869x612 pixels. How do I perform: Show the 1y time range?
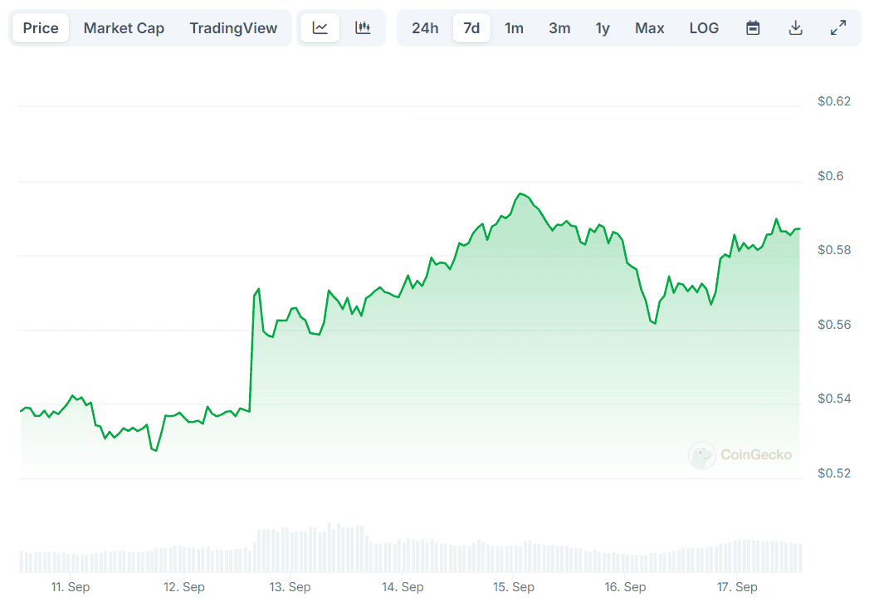click(x=603, y=27)
